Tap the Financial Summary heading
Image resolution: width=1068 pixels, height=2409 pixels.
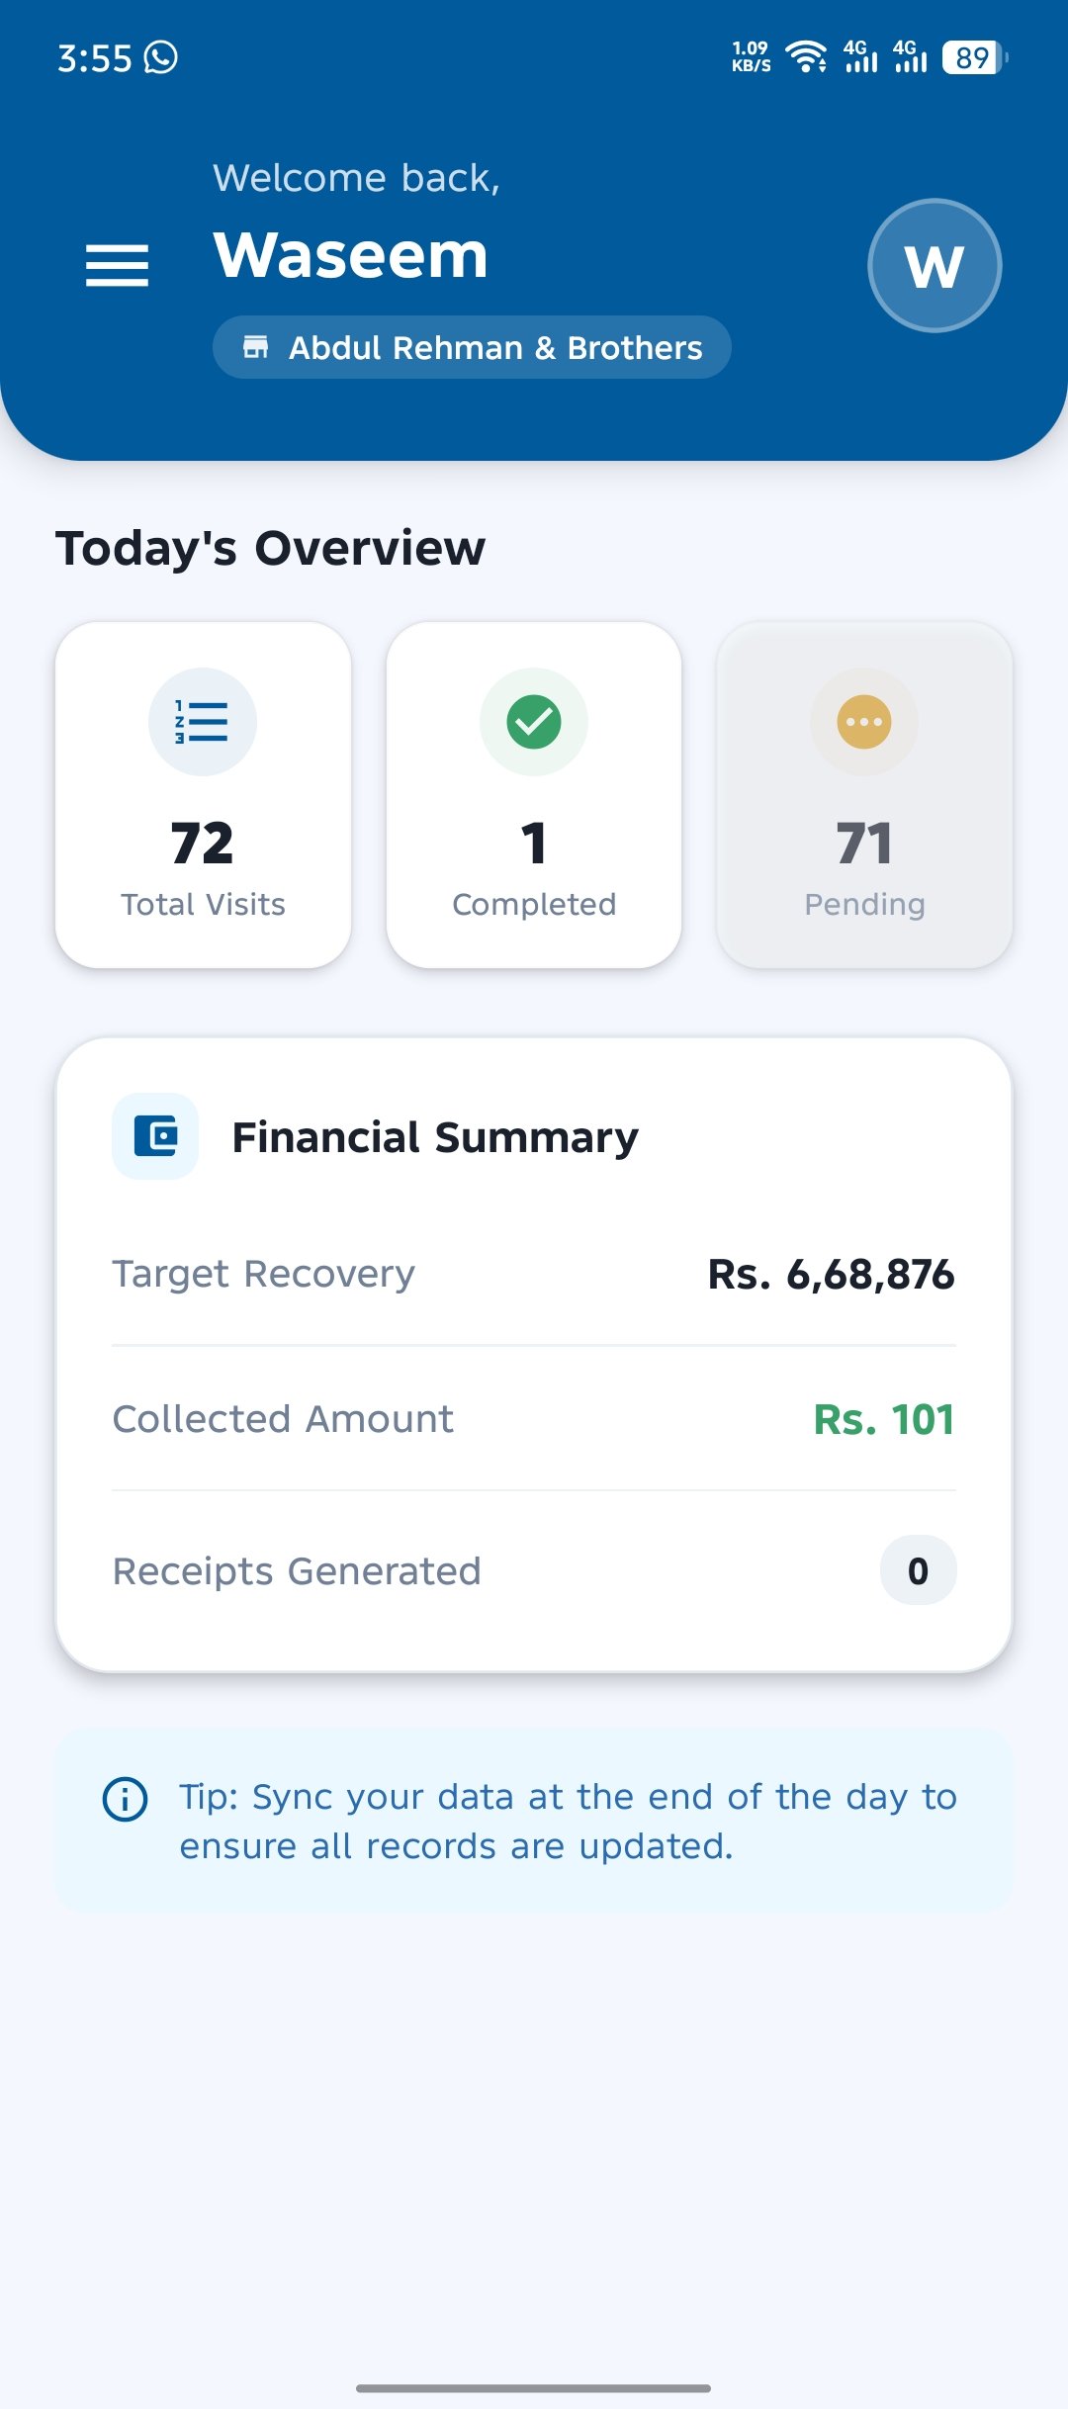tap(435, 1137)
